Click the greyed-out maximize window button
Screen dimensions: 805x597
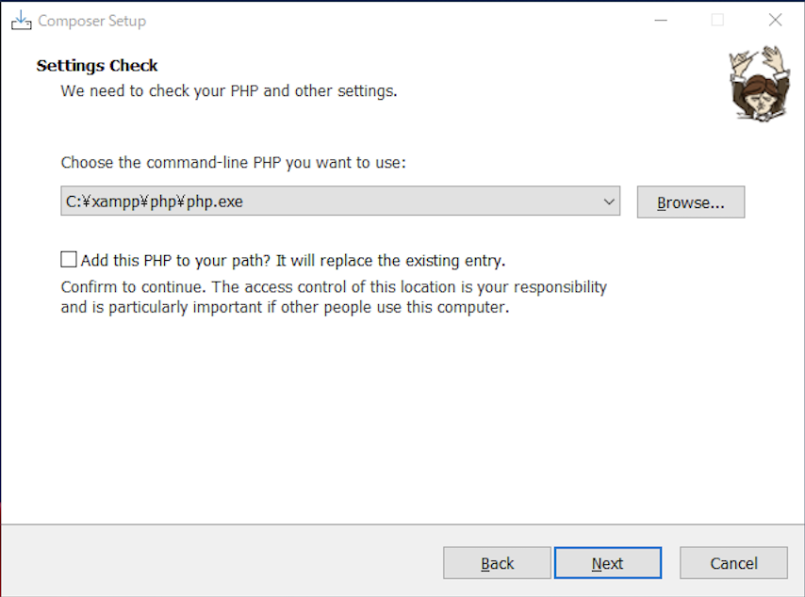tap(717, 21)
